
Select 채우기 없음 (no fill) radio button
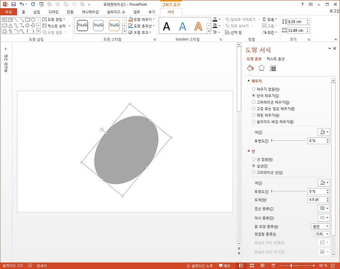click(254, 89)
